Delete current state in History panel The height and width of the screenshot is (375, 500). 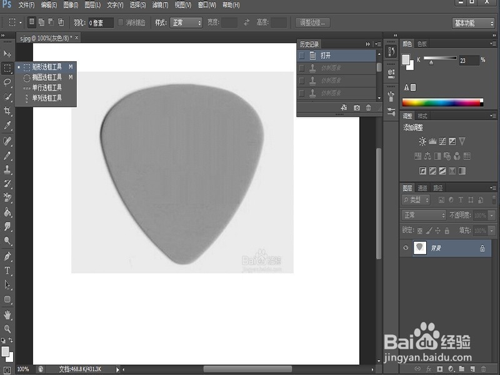click(368, 107)
